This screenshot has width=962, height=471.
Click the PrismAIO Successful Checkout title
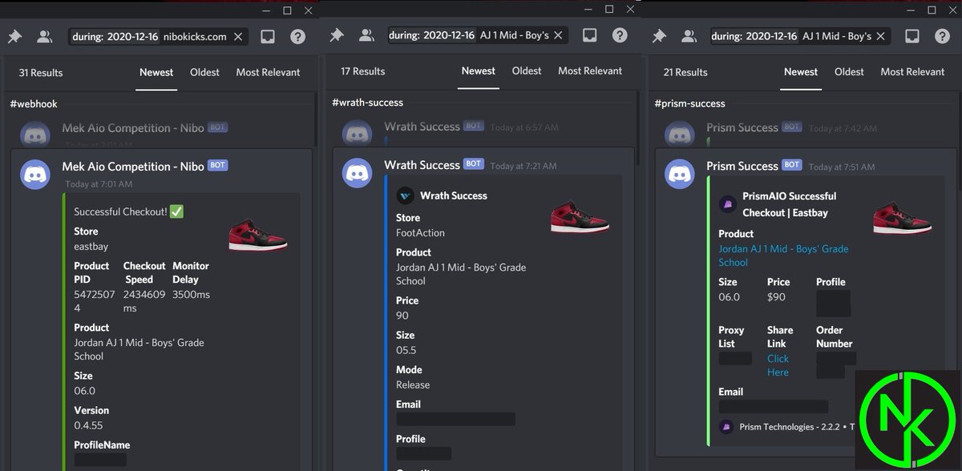tap(789, 204)
